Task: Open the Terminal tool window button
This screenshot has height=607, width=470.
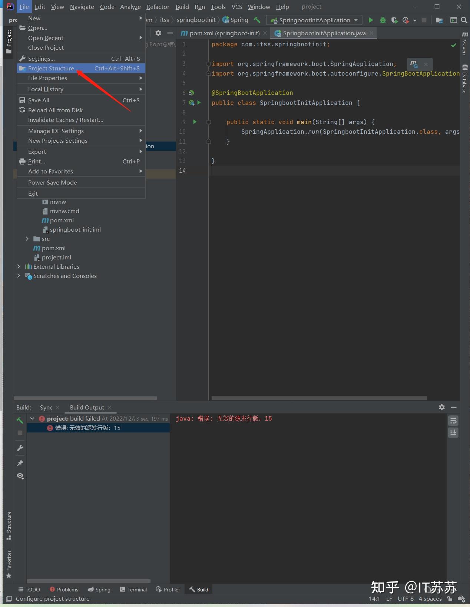Action: (133, 590)
